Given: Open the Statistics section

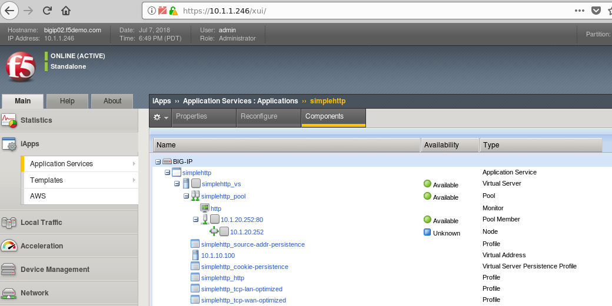Looking at the screenshot, I should [69, 120].
